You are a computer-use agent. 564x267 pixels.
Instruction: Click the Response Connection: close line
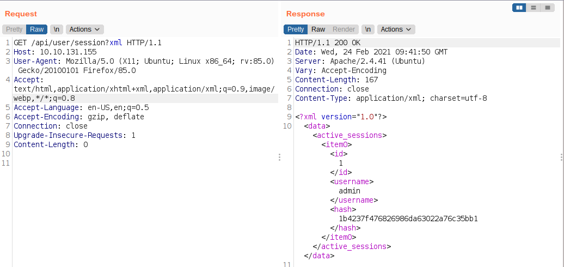[332, 89]
